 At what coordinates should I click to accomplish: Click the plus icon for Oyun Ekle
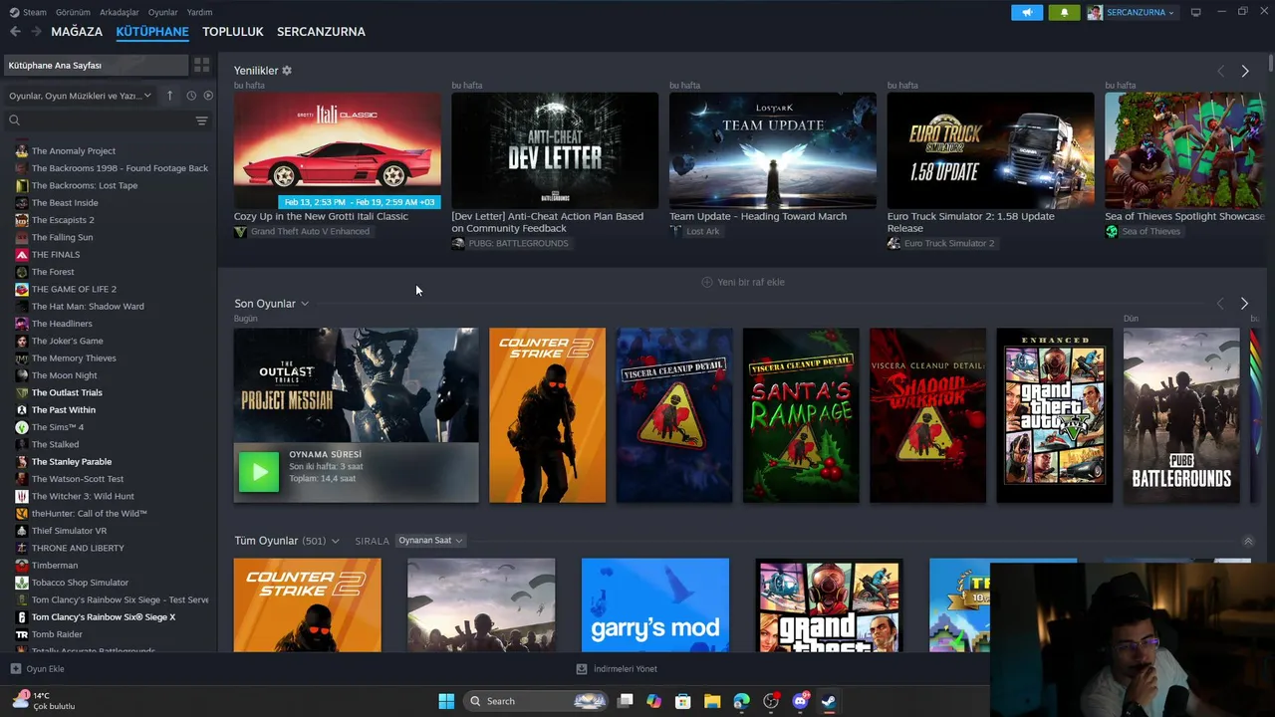[x=15, y=668]
